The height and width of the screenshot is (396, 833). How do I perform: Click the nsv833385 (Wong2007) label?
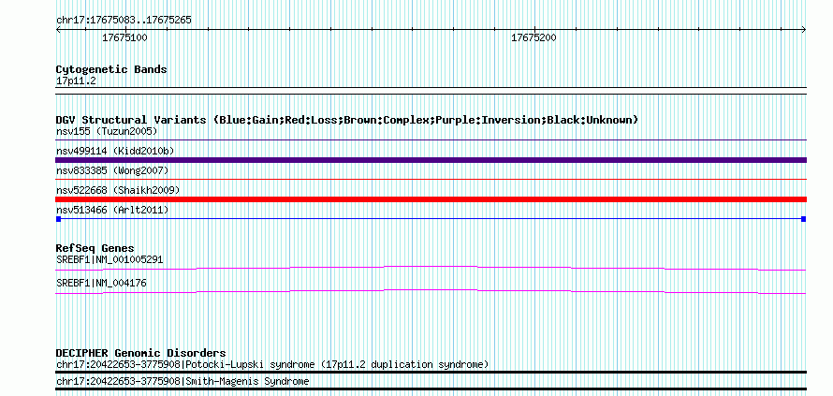tap(112, 170)
